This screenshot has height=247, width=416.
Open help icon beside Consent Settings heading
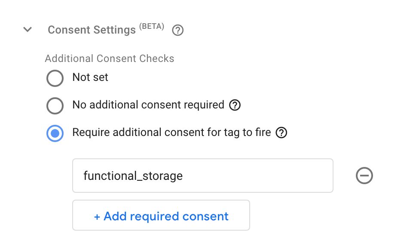click(x=177, y=30)
